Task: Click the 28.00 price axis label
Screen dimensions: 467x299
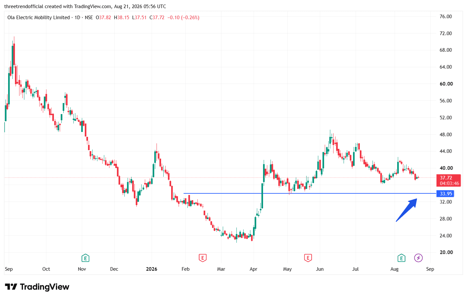Action: click(446, 219)
